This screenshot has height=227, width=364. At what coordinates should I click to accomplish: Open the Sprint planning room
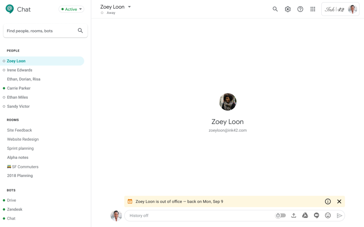coord(20,148)
